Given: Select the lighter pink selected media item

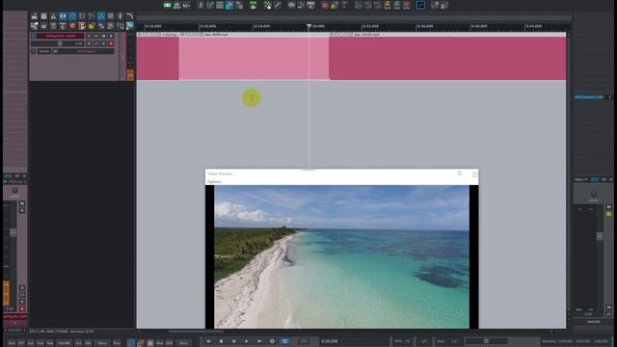Looking at the screenshot, I should click(x=254, y=58).
